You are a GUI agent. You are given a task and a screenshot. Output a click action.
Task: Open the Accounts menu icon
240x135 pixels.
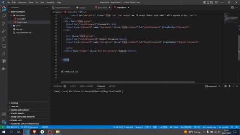click(x=4, y=114)
